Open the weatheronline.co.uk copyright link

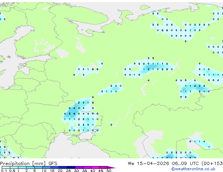tap(193, 169)
